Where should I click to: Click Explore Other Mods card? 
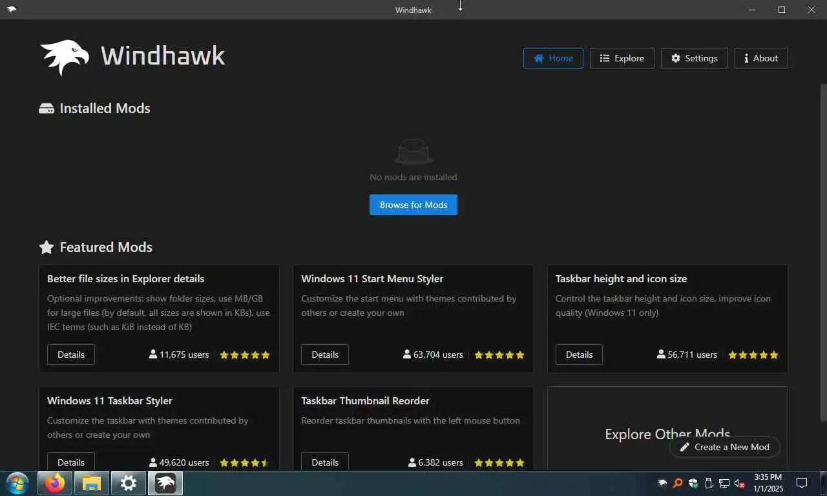pyautogui.click(x=667, y=428)
